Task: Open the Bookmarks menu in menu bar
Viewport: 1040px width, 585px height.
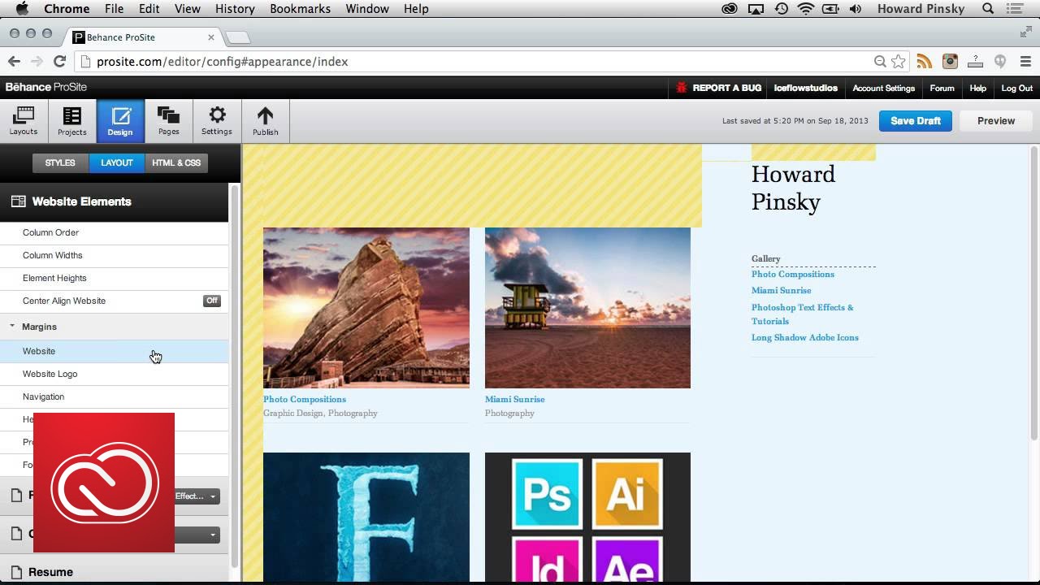Action: tap(300, 9)
